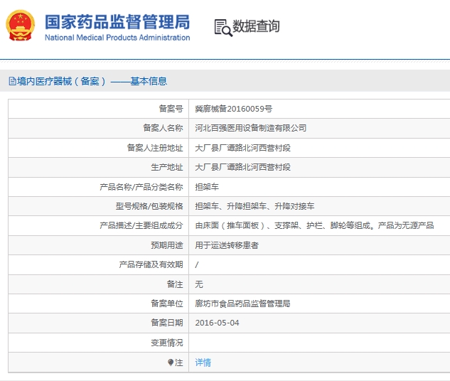Click the 备案日期 label

(x=167, y=323)
